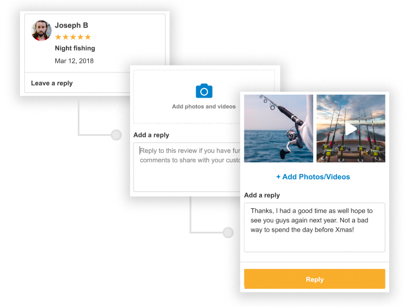408x307 pixels.
Task: Open the reviewer name Joseph B
Action: point(71,25)
